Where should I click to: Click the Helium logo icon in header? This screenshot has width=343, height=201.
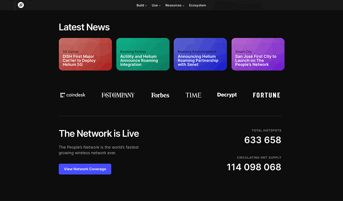(x=21, y=5)
